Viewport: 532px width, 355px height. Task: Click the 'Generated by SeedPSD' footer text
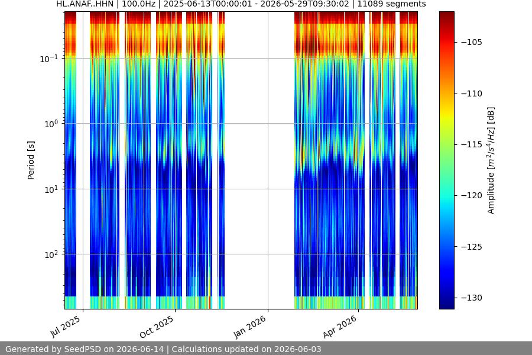point(163,349)
